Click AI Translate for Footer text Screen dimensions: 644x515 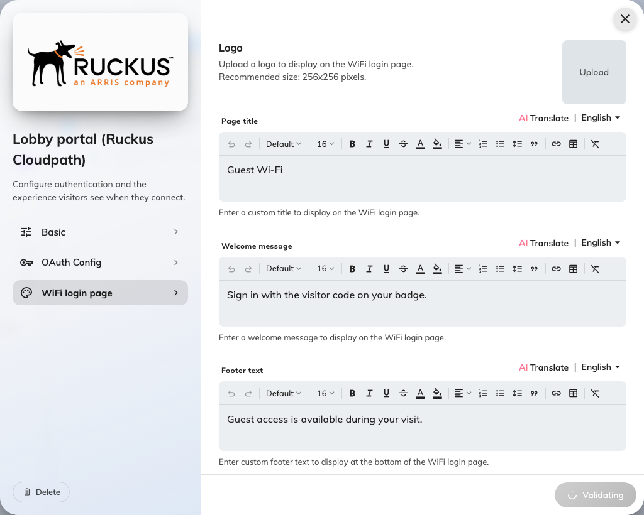pyautogui.click(x=543, y=367)
